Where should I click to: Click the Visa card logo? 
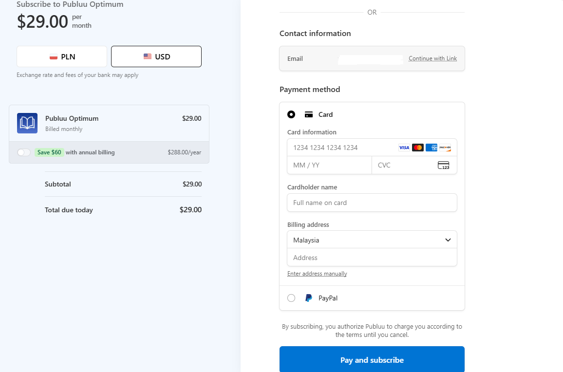404,148
